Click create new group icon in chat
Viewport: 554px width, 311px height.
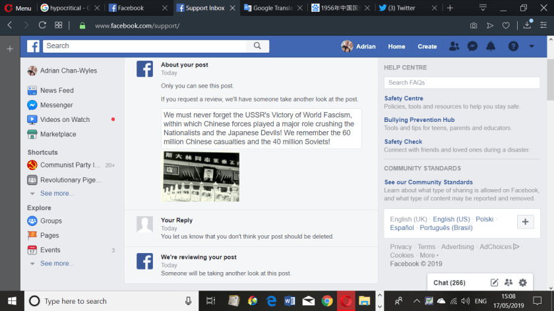[x=508, y=283]
